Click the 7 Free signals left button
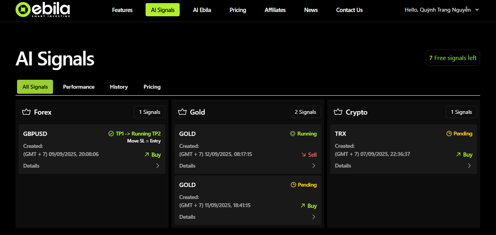The image size is (496, 235). coord(453,58)
